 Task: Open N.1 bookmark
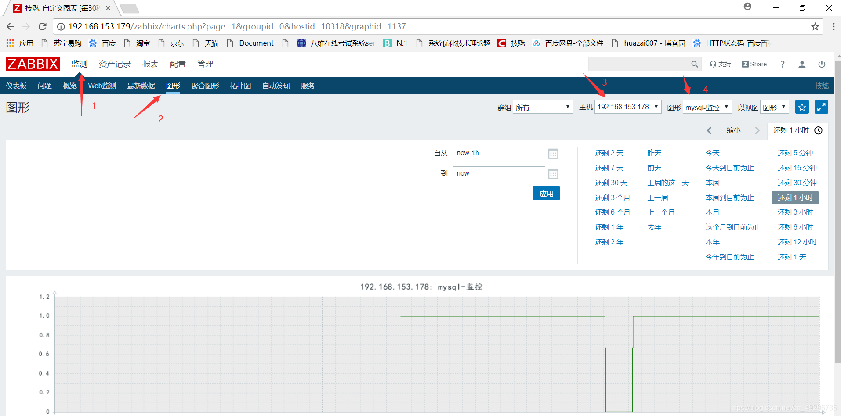click(x=395, y=43)
